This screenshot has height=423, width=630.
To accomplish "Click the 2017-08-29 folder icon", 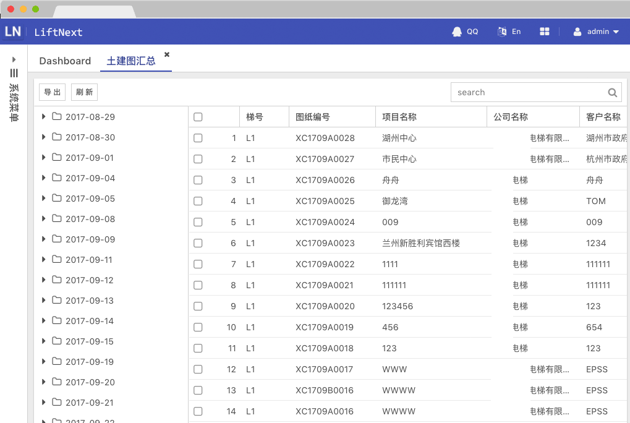I will point(57,116).
